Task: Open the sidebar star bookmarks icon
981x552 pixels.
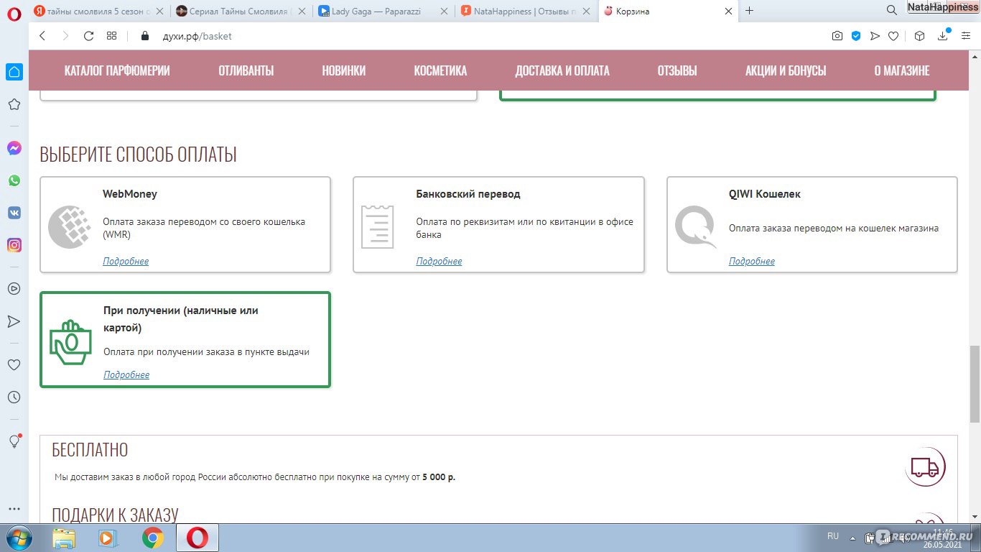Action: coord(14,104)
